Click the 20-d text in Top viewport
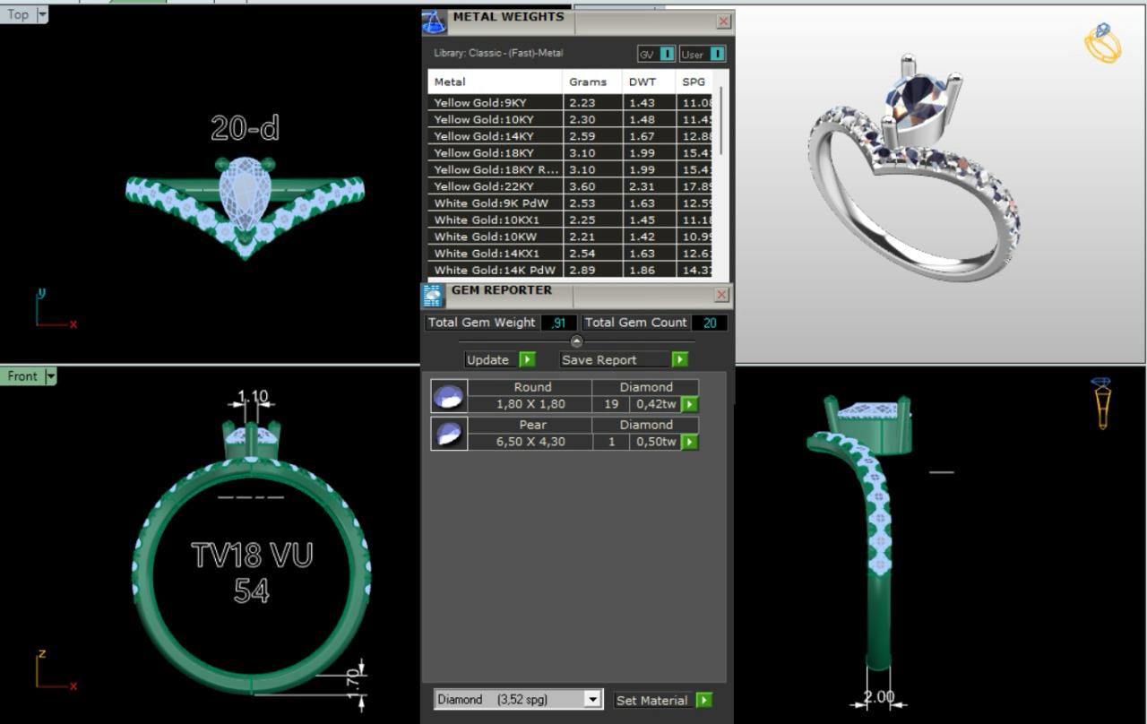The image size is (1147, 724). [x=245, y=128]
